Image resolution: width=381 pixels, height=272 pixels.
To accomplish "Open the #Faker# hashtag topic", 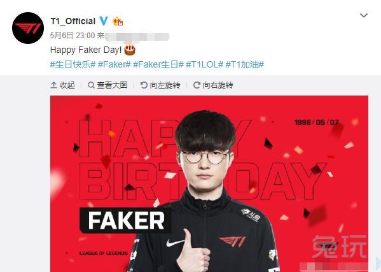I will pyautogui.click(x=114, y=64).
